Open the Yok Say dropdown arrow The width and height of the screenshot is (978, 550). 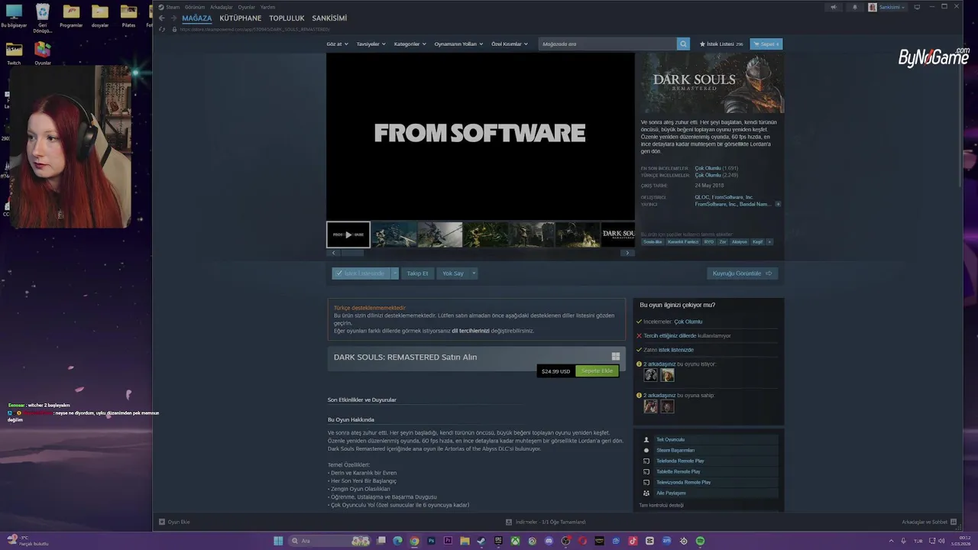[474, 273]
